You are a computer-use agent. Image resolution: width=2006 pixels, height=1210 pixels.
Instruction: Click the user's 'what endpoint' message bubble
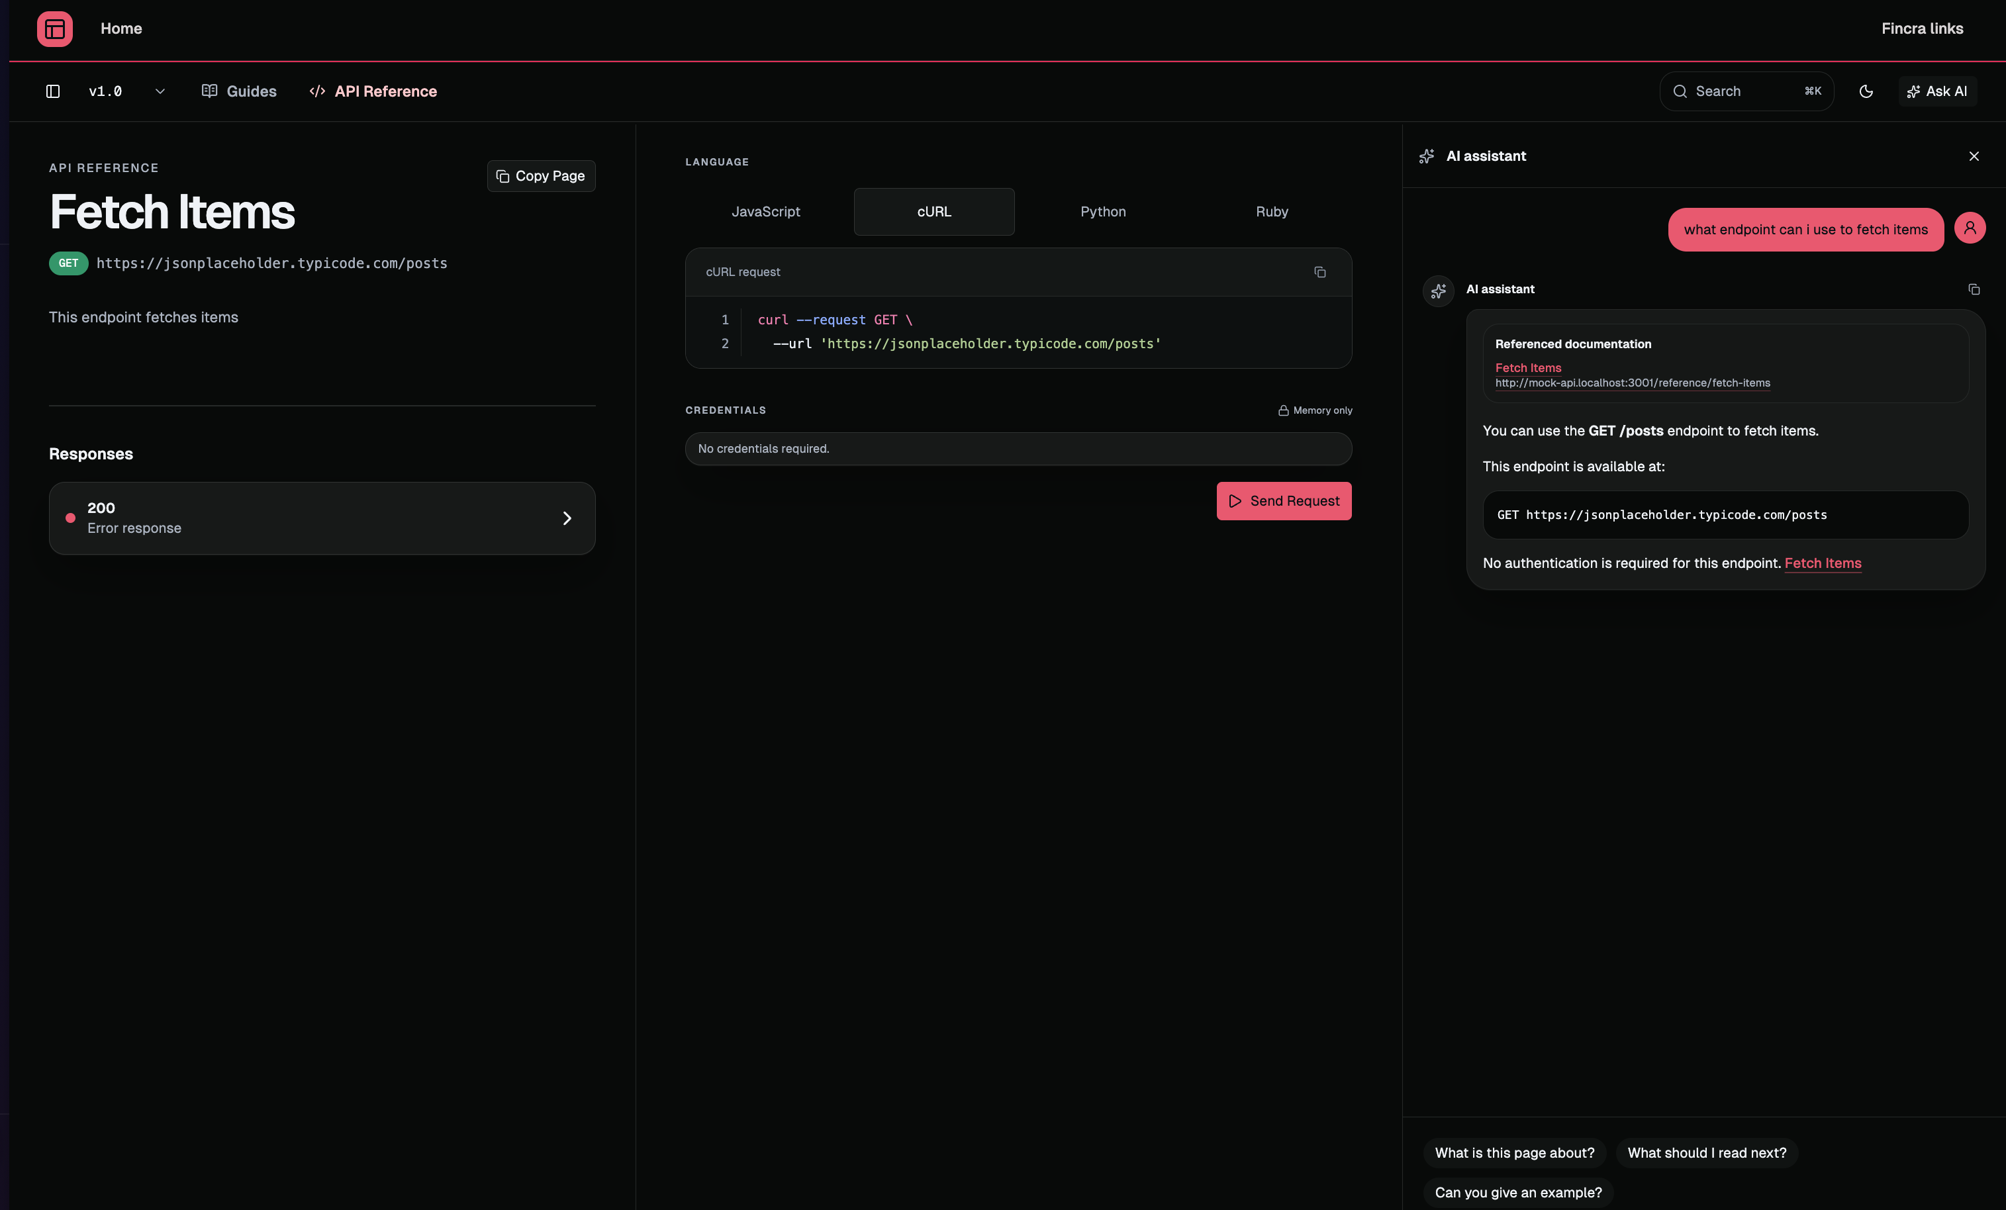pos(1805,230)
